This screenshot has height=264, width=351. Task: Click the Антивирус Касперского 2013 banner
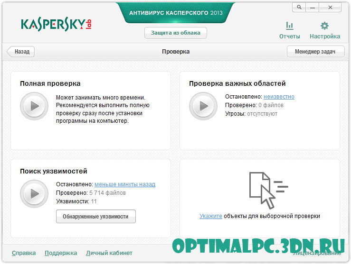pyautogui.click(x=176, y=13)
